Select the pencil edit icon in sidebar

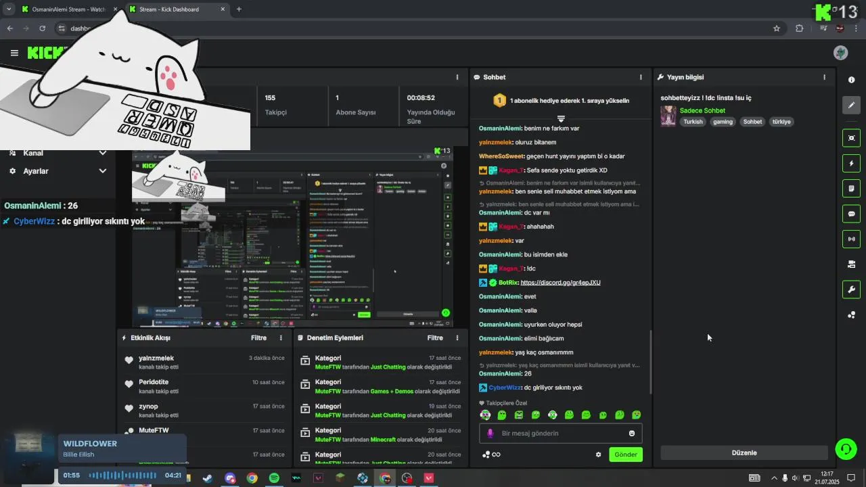[851, 105]
